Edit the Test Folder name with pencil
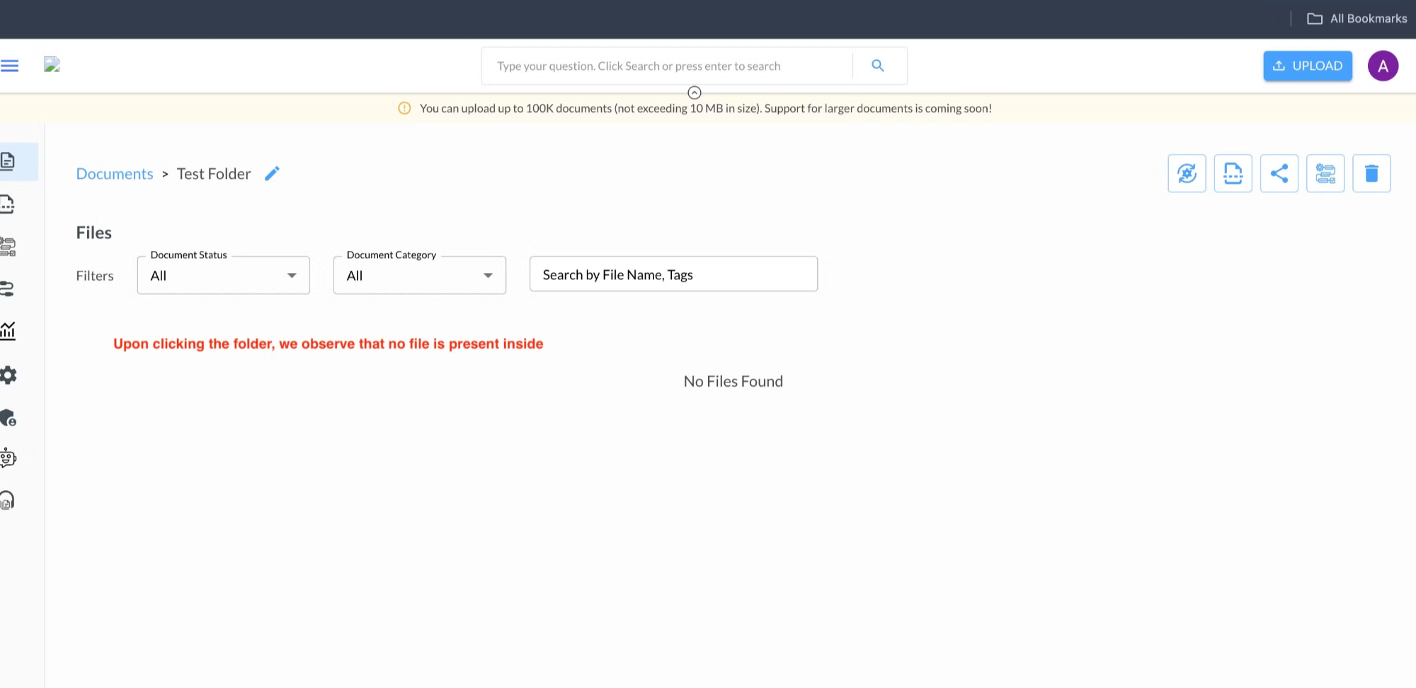The height and width of the screenshot is (688, 1416). pyautogui.click(x=272, y=173)
